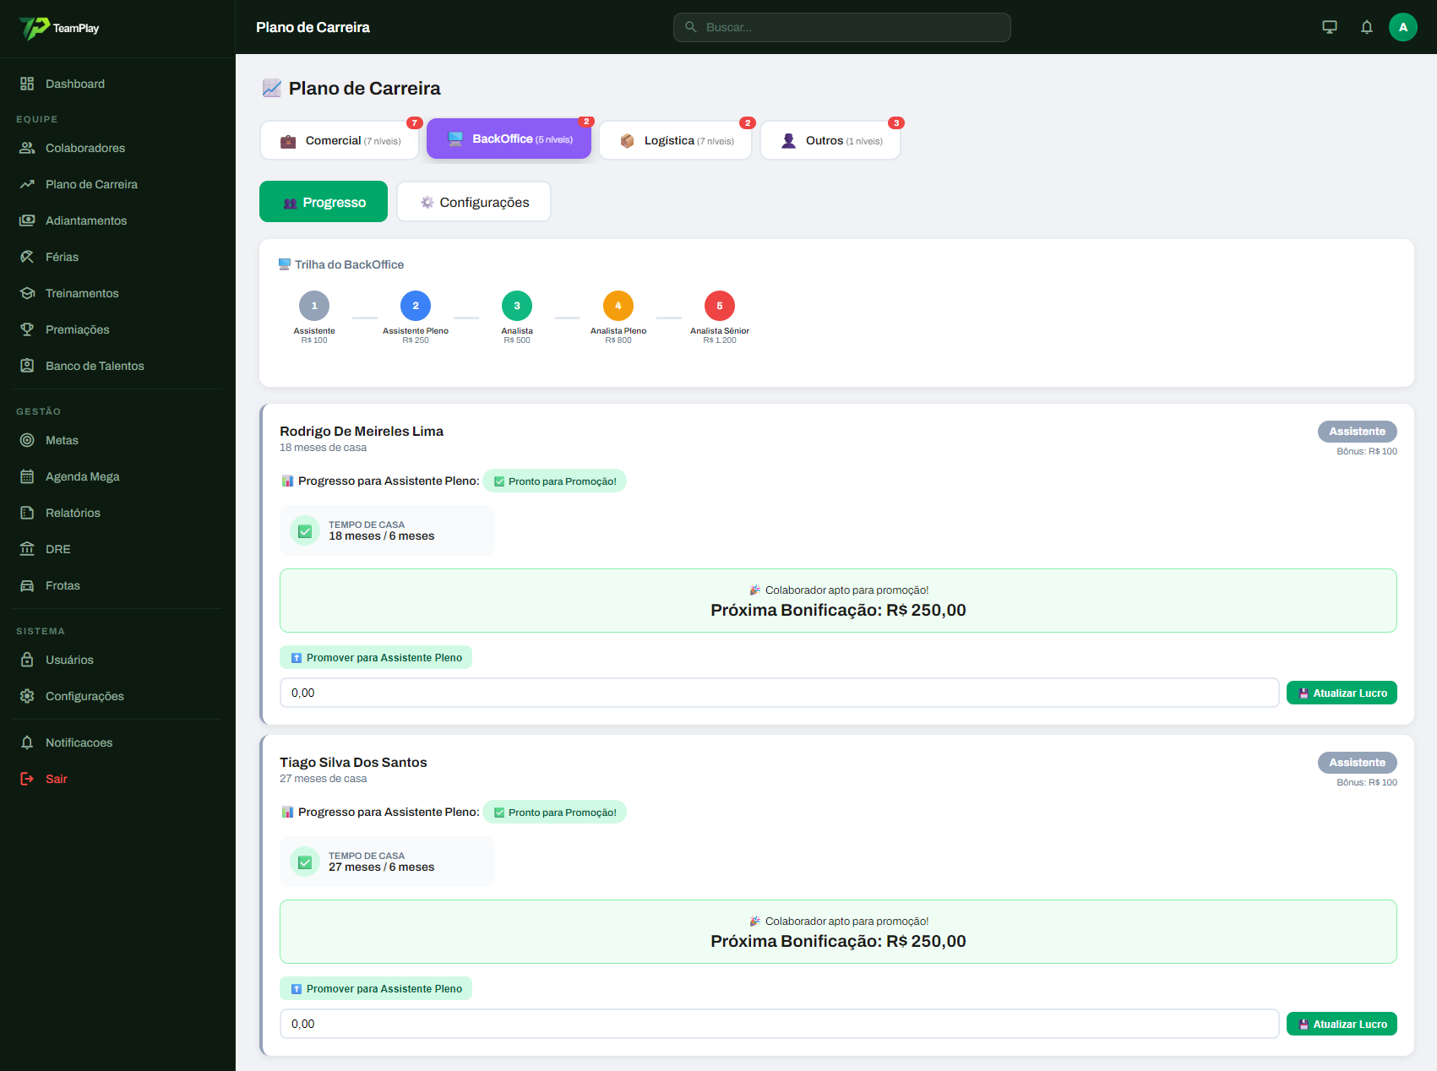
Task: Select the BackOffice tab
Action: (509, 139)
